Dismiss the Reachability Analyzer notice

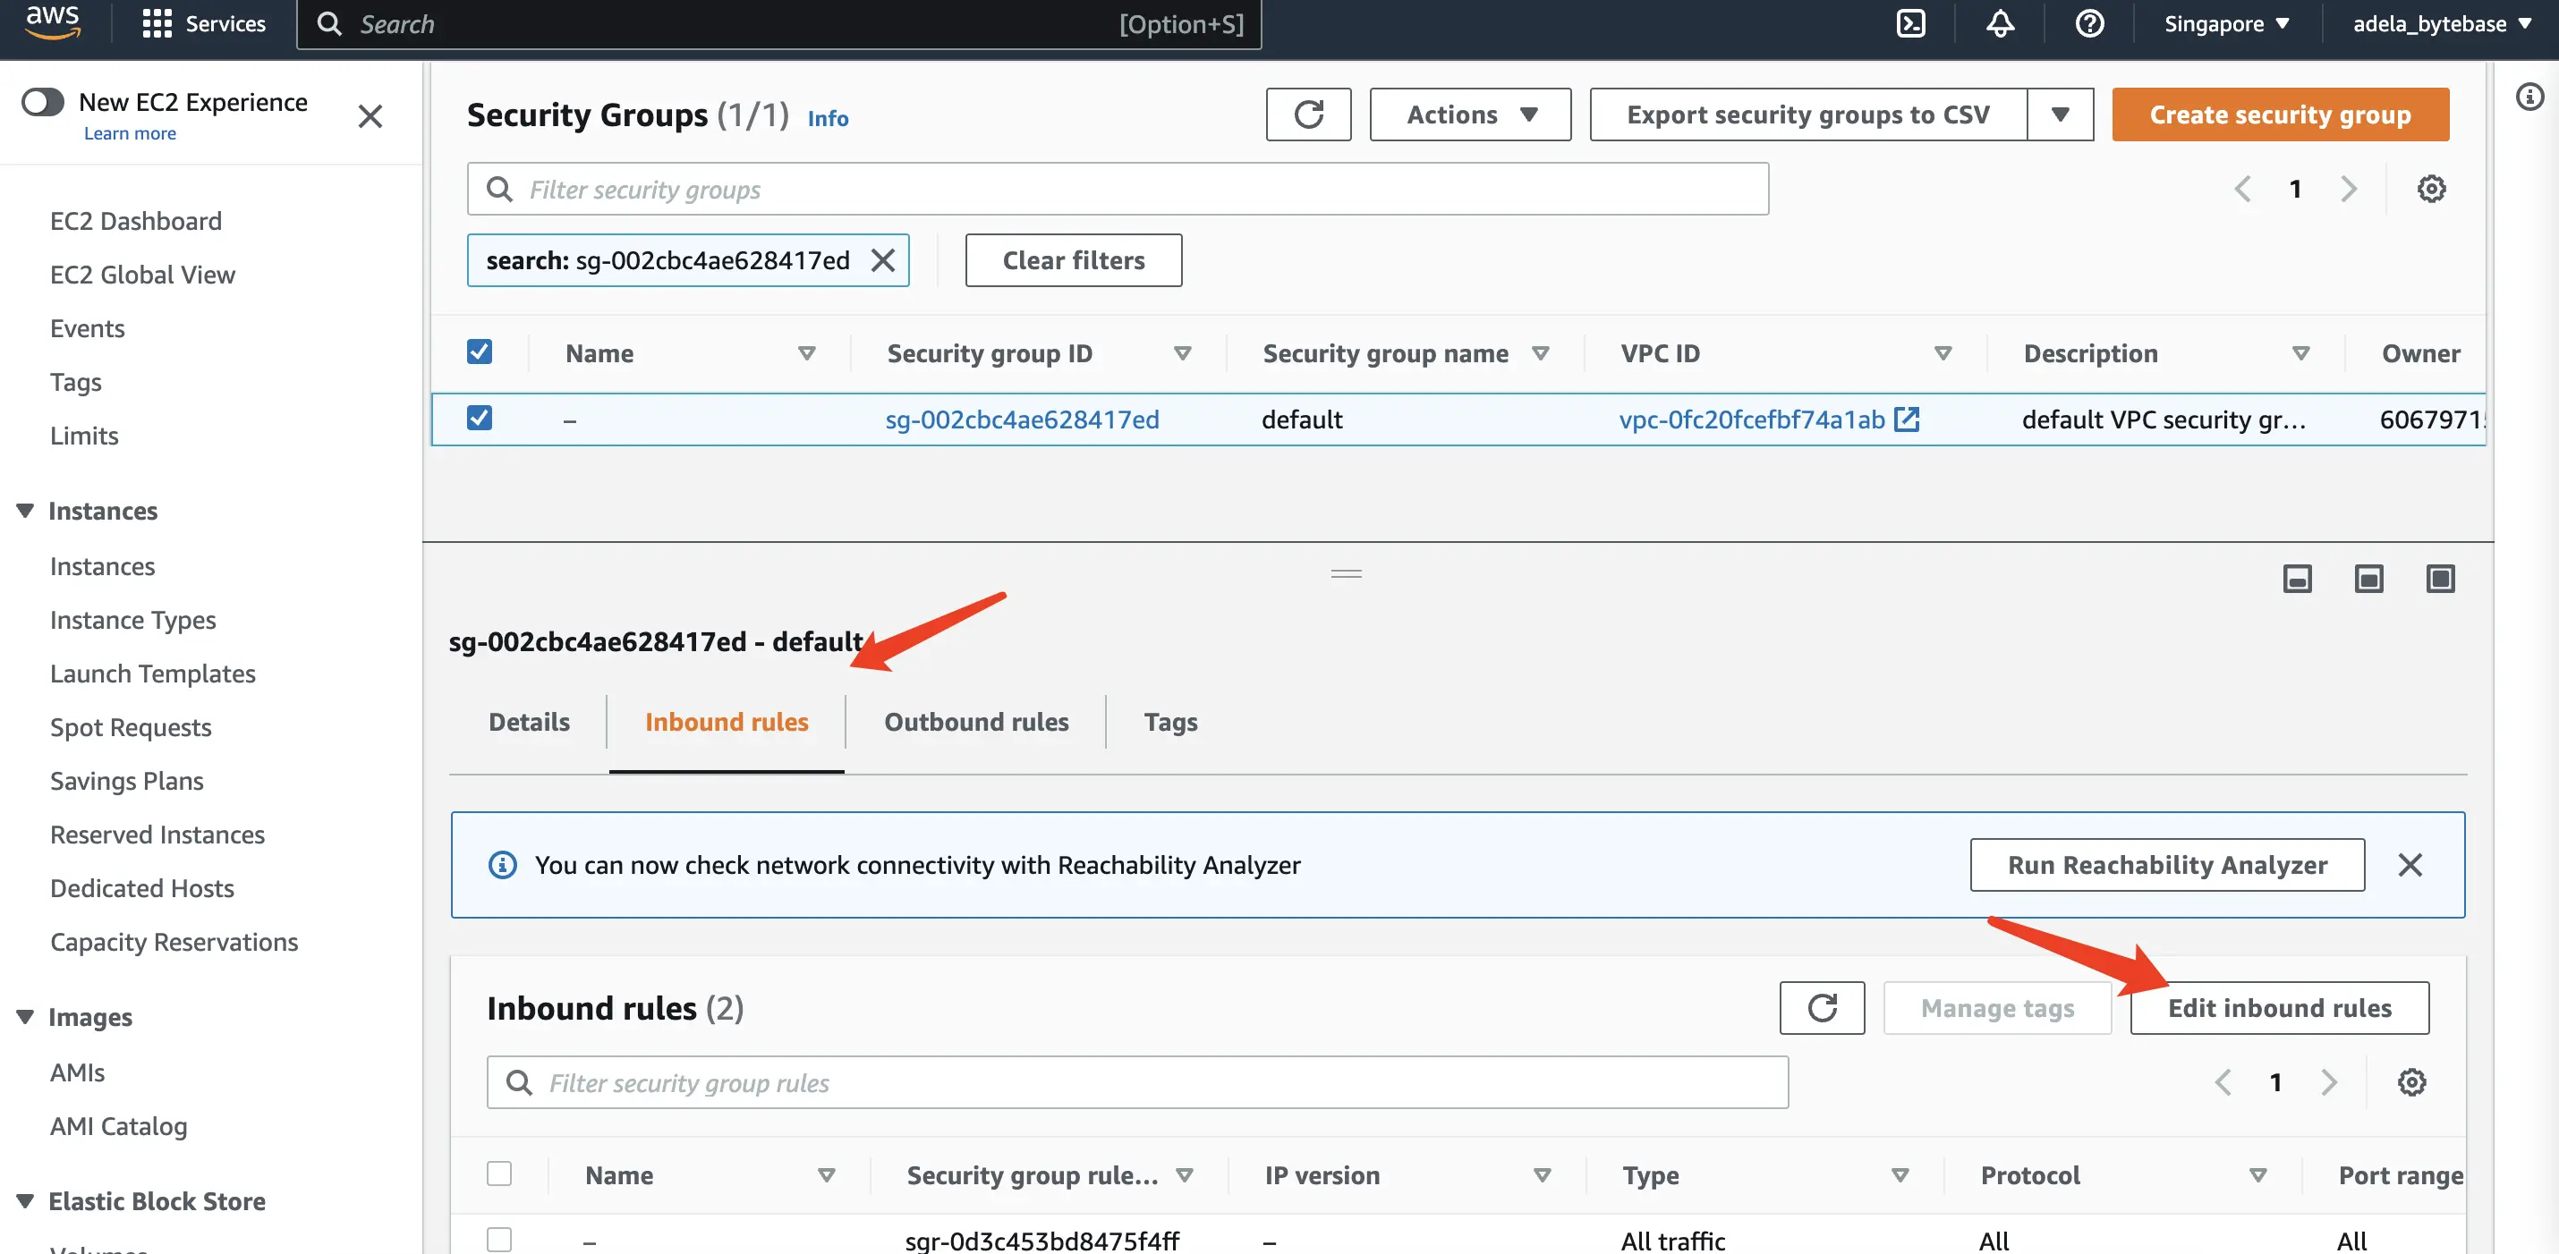click(2409, 865)
